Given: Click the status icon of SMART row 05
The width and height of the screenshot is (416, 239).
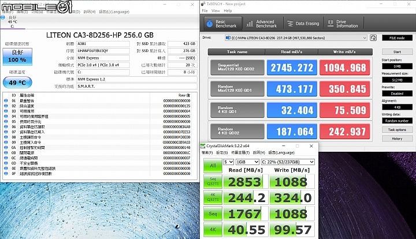Looking at the screenshot, I should pos(6,122).
